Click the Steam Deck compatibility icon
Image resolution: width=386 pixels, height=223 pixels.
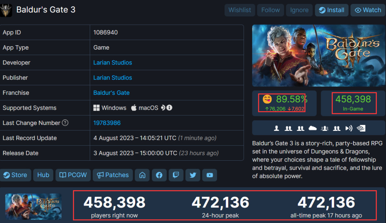[x=163, y=107]
